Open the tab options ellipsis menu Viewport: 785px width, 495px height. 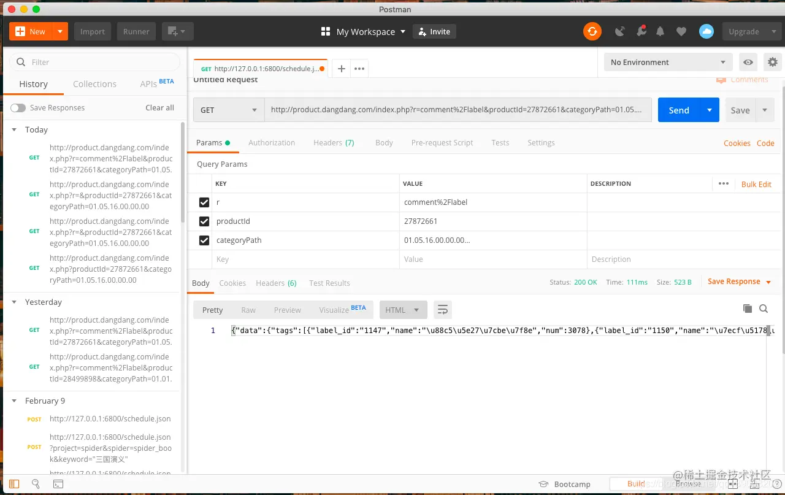(359, 69)
